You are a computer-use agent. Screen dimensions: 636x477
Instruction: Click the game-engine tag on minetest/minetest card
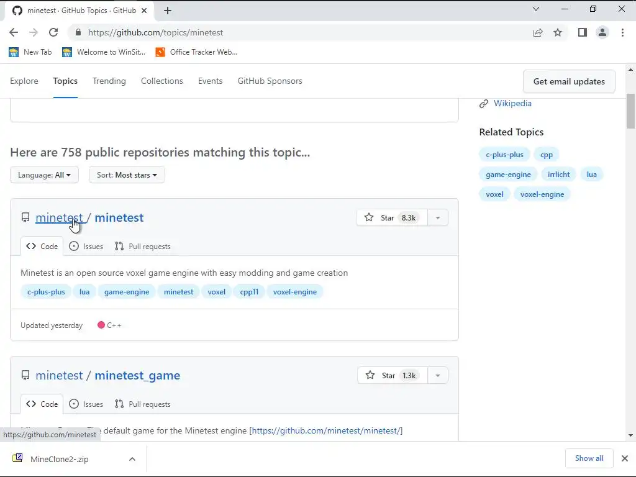[127, 292]
